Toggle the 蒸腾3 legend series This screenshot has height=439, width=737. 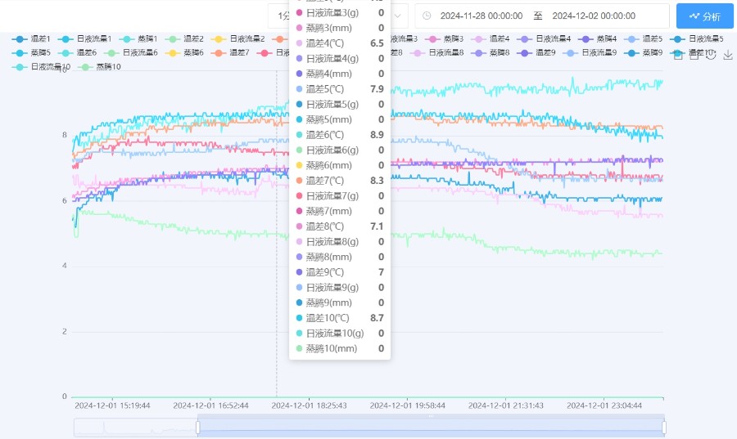[444, 39]
